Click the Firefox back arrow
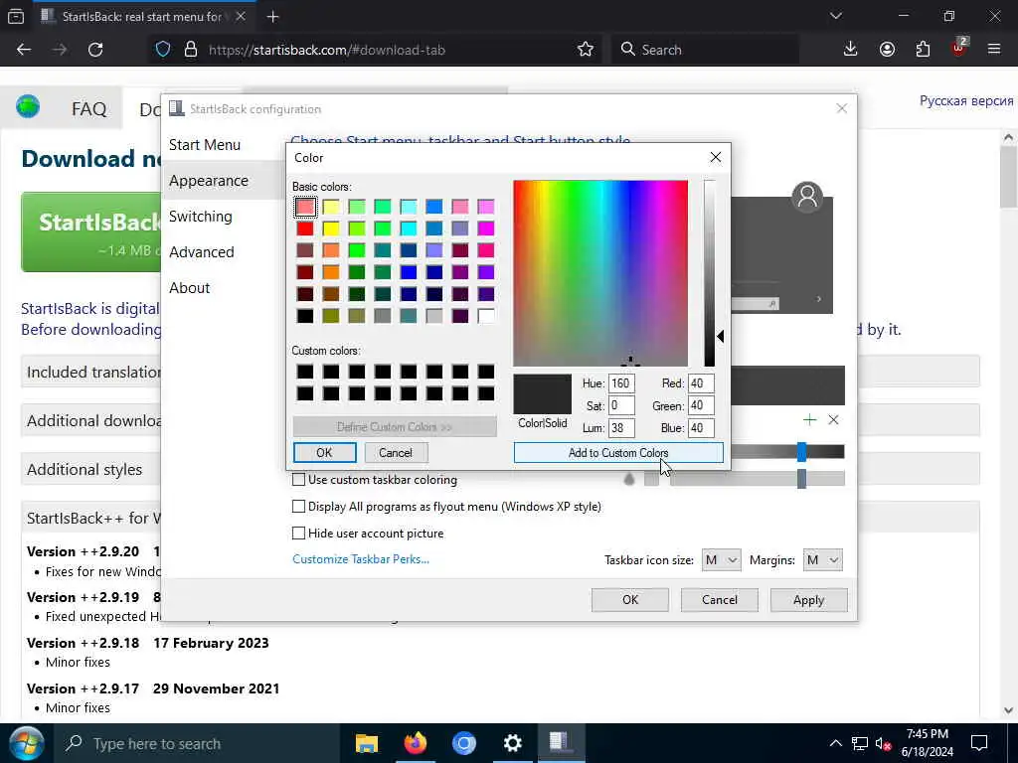The image size is (1018, 763). (x=24, y=50)
